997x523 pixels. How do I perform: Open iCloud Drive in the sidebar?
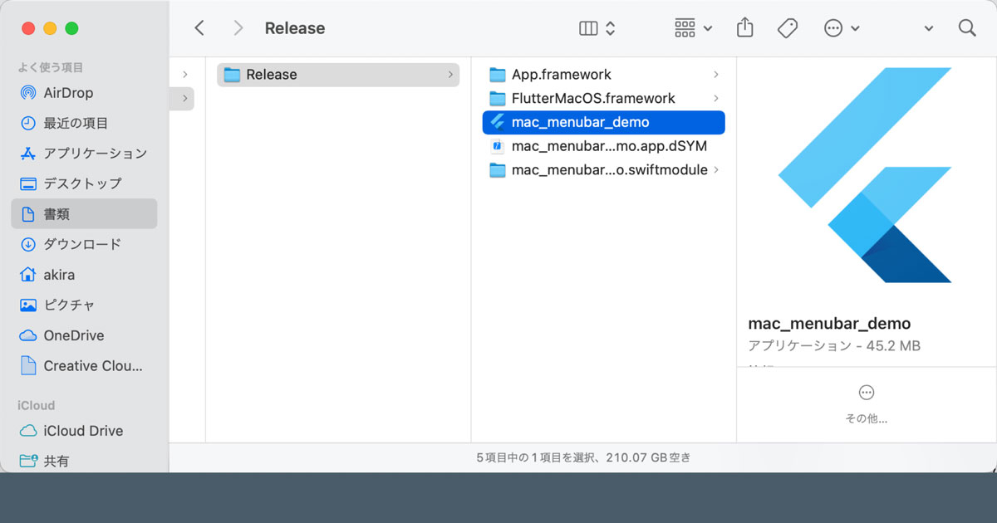point(84,431)
